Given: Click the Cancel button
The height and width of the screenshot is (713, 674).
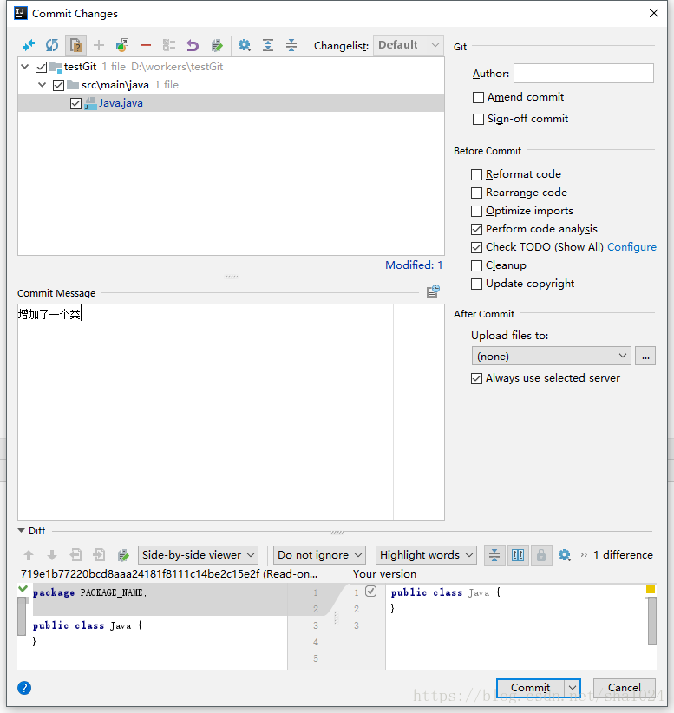Looking at the screenshot, I should coord(624,688).
